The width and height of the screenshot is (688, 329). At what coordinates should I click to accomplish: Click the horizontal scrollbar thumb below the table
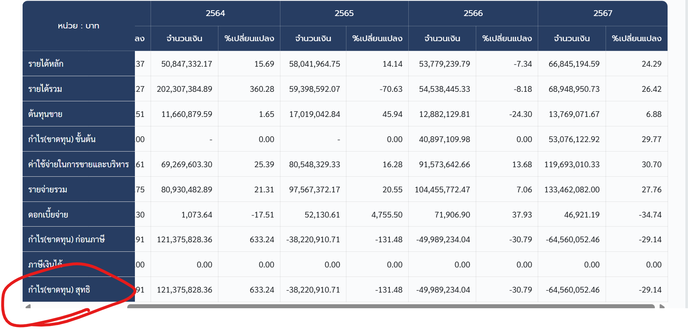click(x=390, y=306)
